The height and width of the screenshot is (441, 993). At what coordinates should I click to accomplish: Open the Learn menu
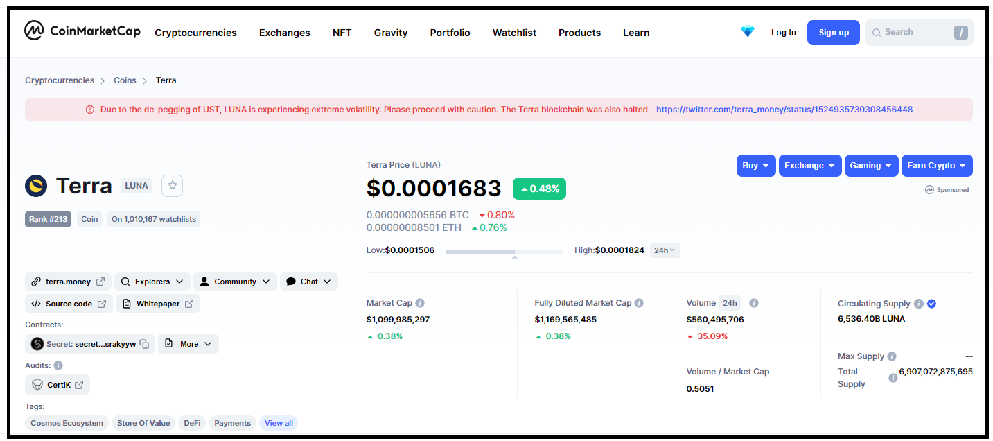636,33
